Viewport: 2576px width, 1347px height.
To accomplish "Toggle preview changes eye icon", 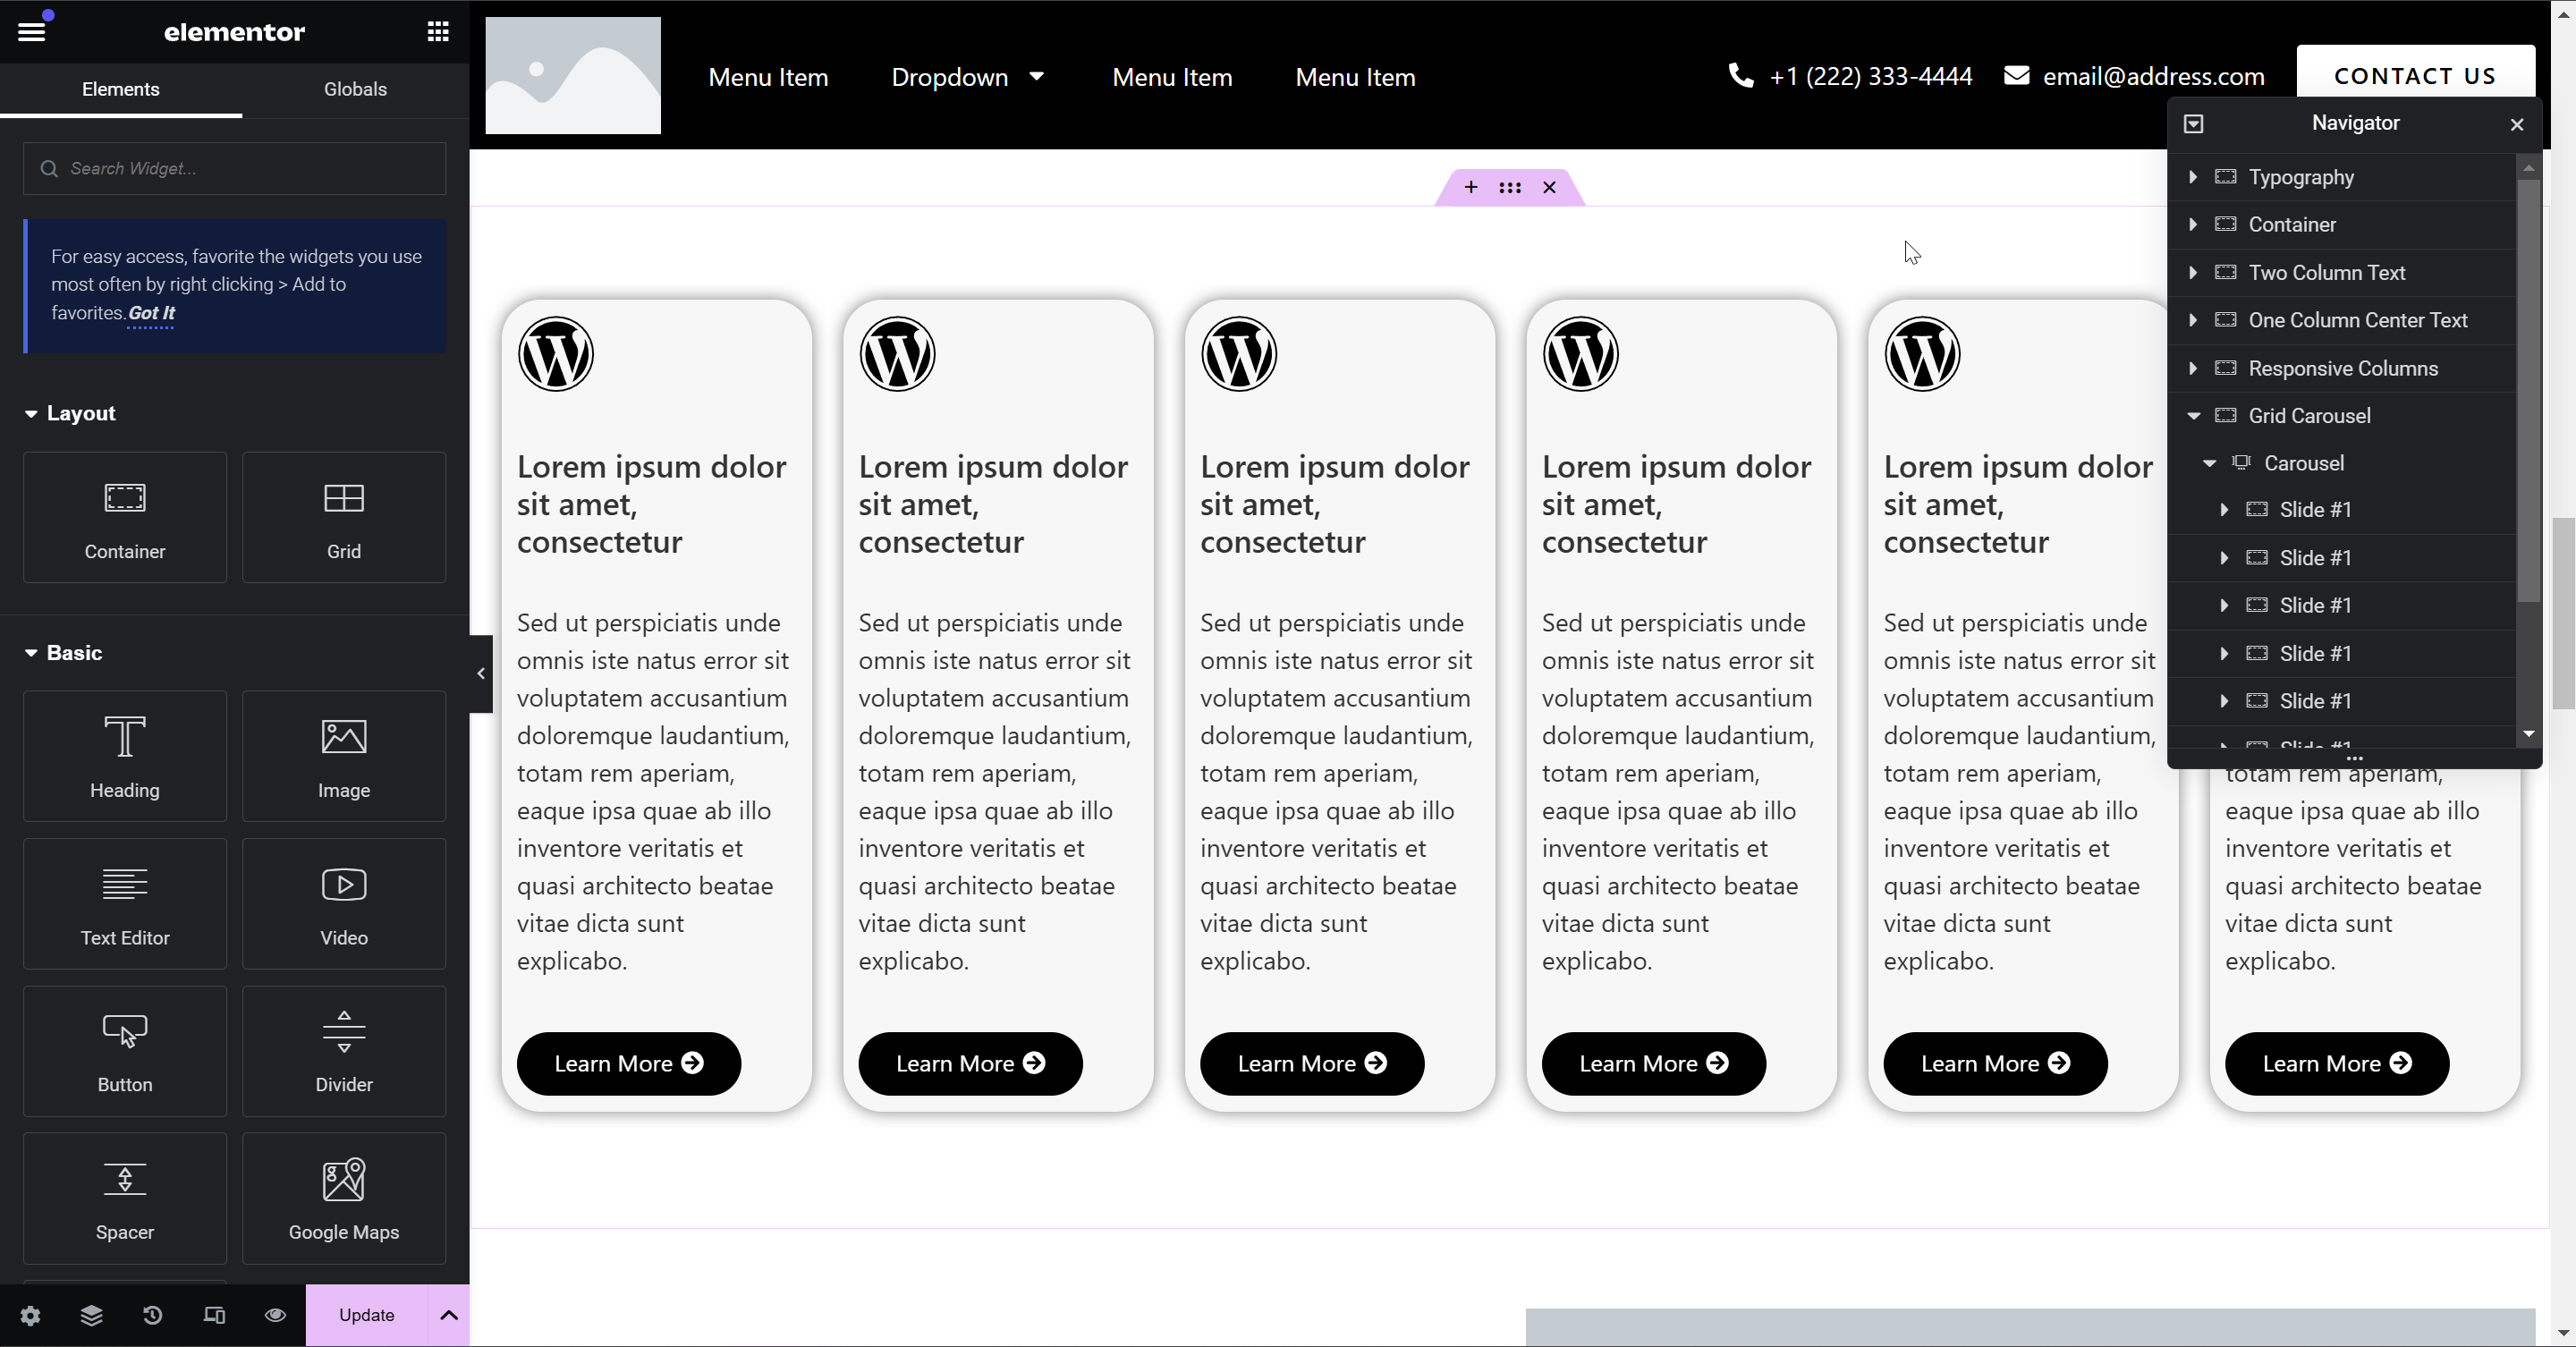I will 275,1315.
